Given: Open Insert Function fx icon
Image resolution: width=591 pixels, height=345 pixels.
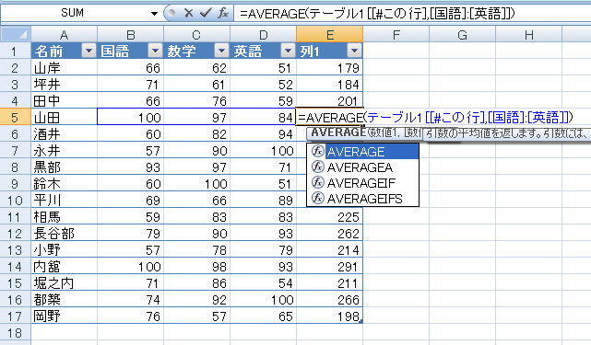Looking at the screenshot, I should point(223,13).
